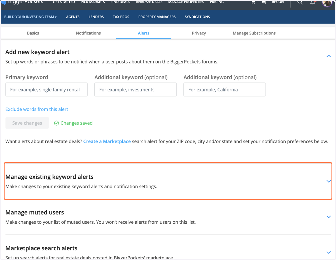Click the Manage muted users heading
Image resolution: width=336 pixels, height=260 pixels.
tap(35, 212)
